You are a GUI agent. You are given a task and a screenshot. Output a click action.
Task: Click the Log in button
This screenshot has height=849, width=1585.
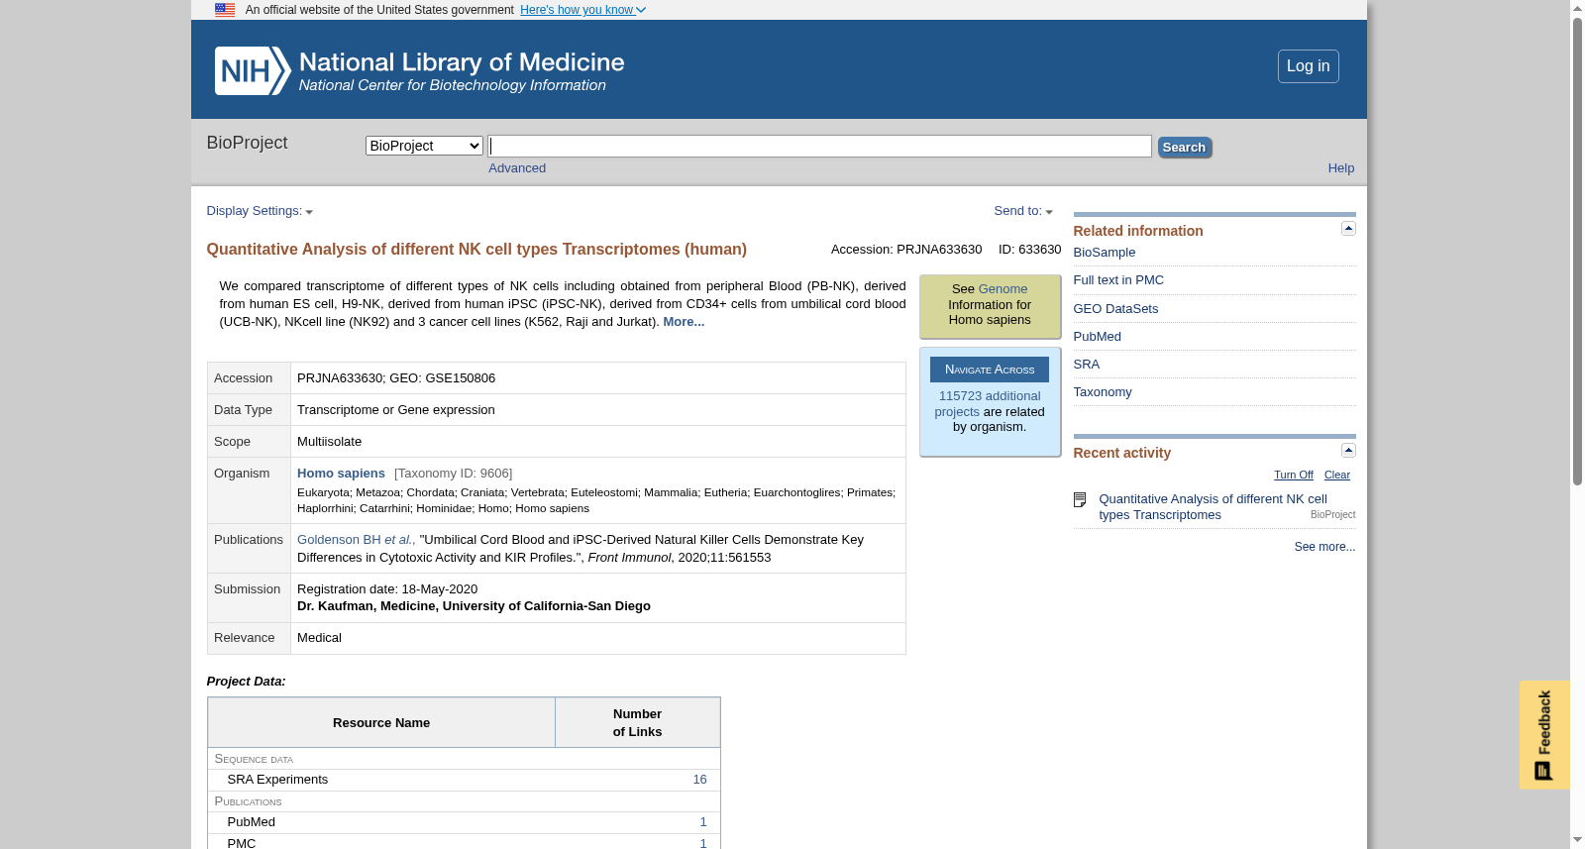pyautogui.click(x=1308, y=66)
